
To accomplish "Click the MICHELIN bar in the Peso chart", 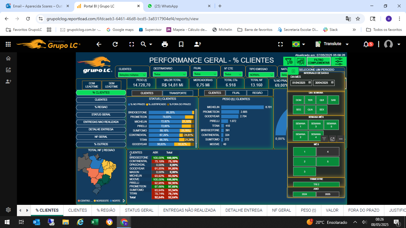I will pos(243,107).
